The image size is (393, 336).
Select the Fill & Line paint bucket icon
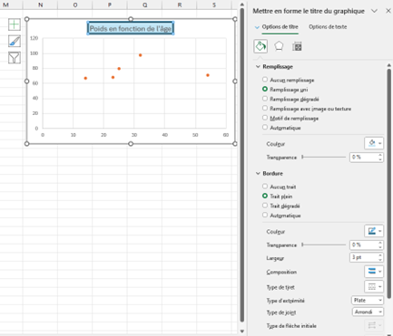260,46
